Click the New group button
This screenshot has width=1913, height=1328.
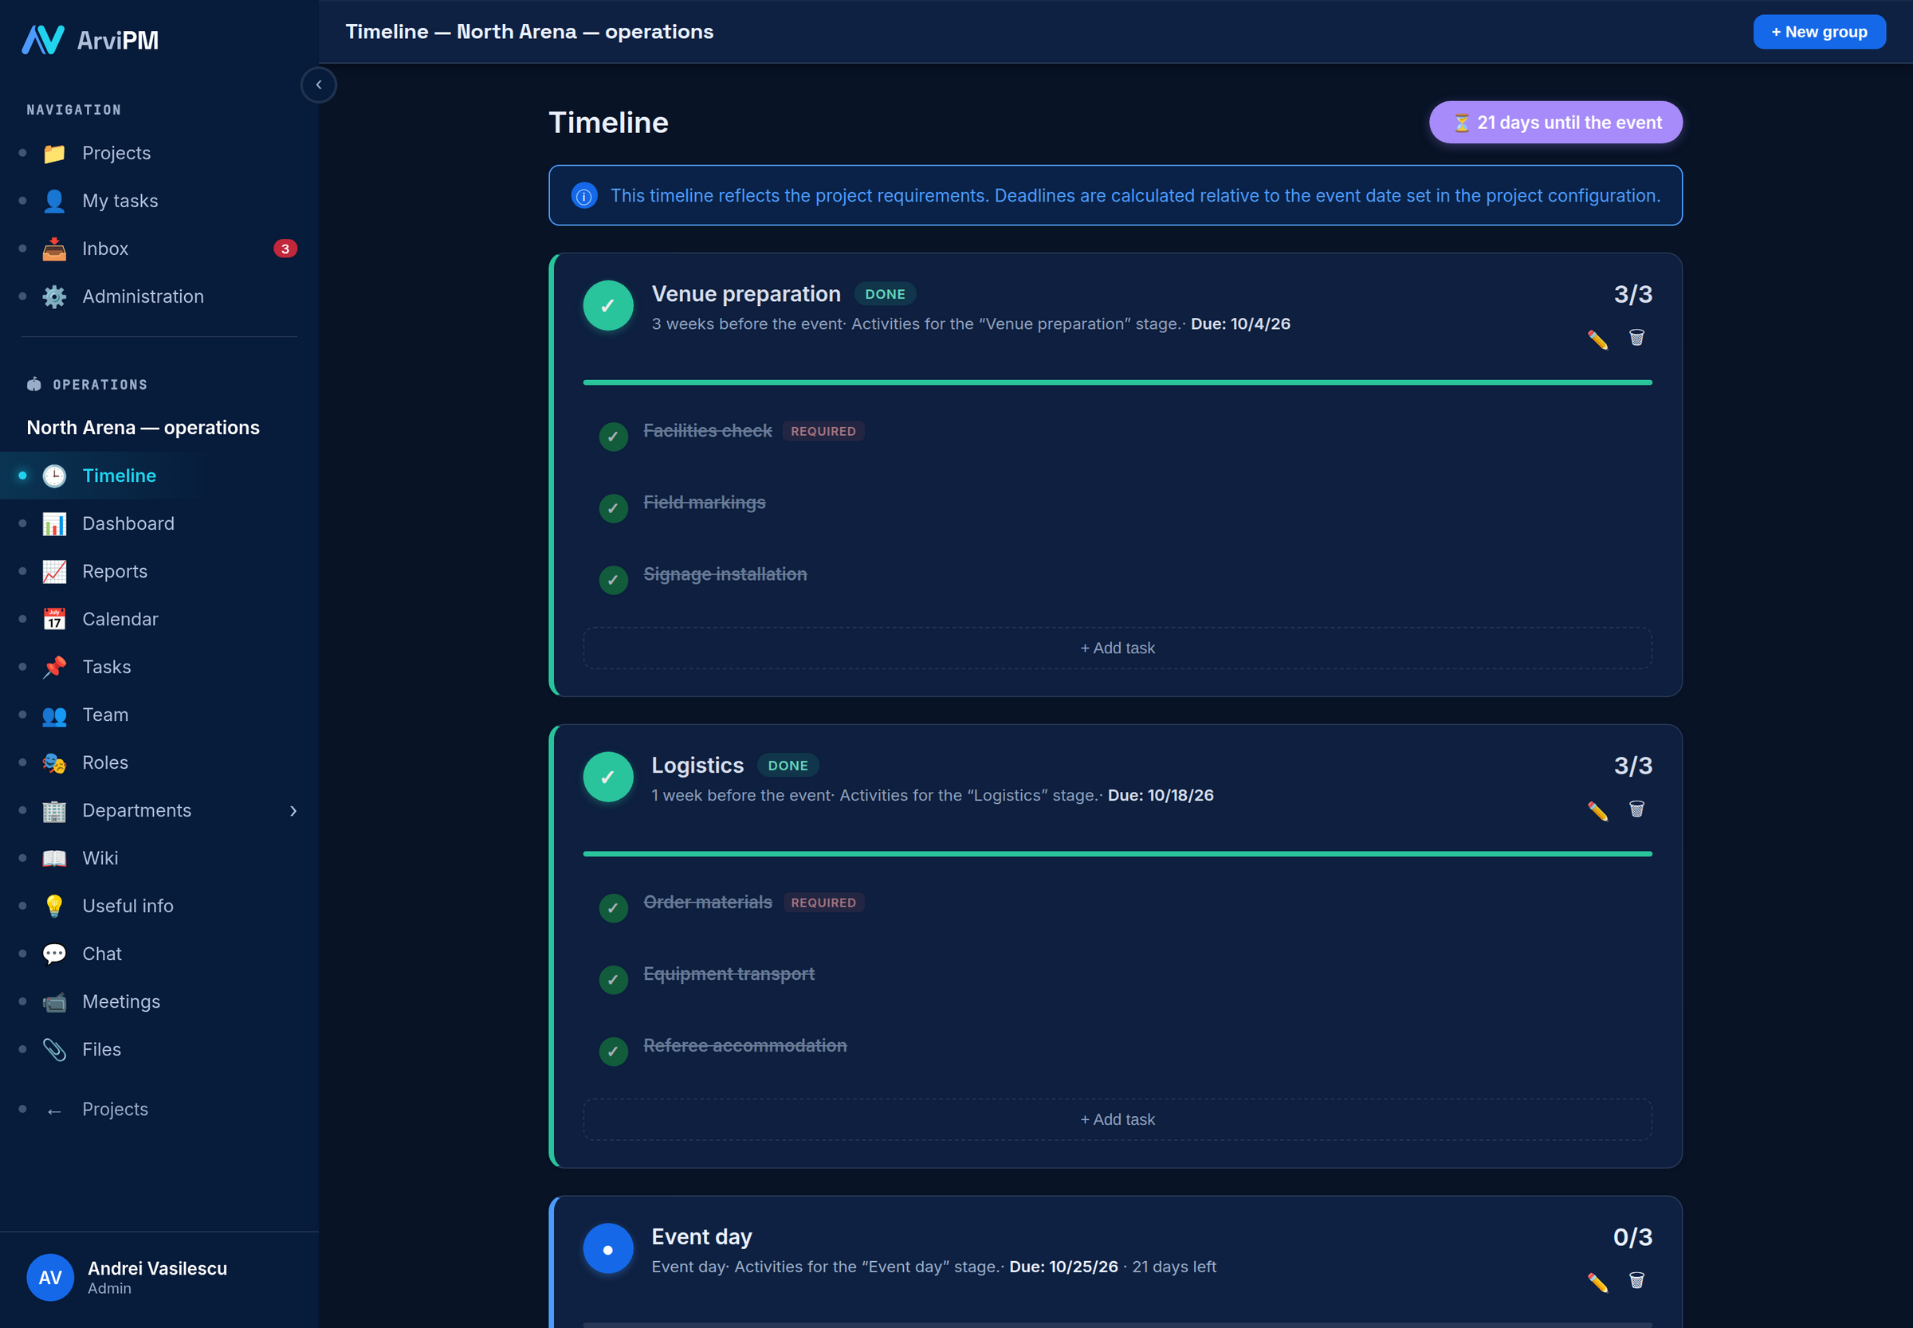1819,32
